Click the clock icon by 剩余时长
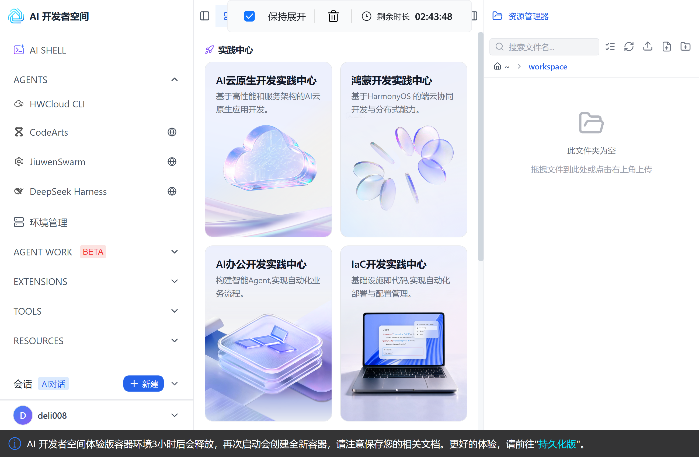This screenshot has height=457, width=699. click(366, 16)
